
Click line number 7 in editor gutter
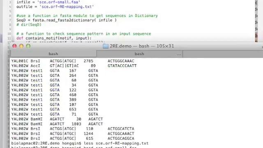pos(10,20)
